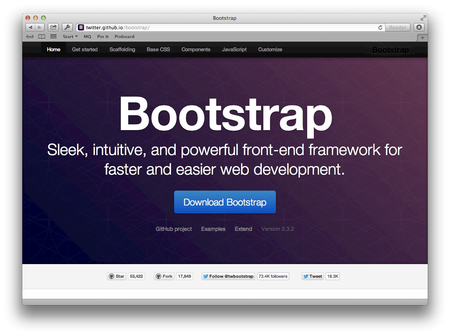
Task: Open the Components nav item
Action: 196,49
